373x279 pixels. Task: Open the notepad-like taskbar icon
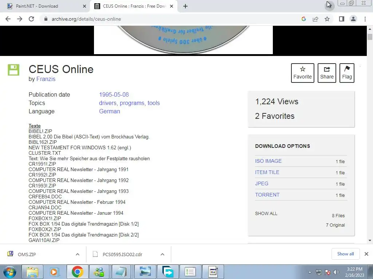point(122,272)
